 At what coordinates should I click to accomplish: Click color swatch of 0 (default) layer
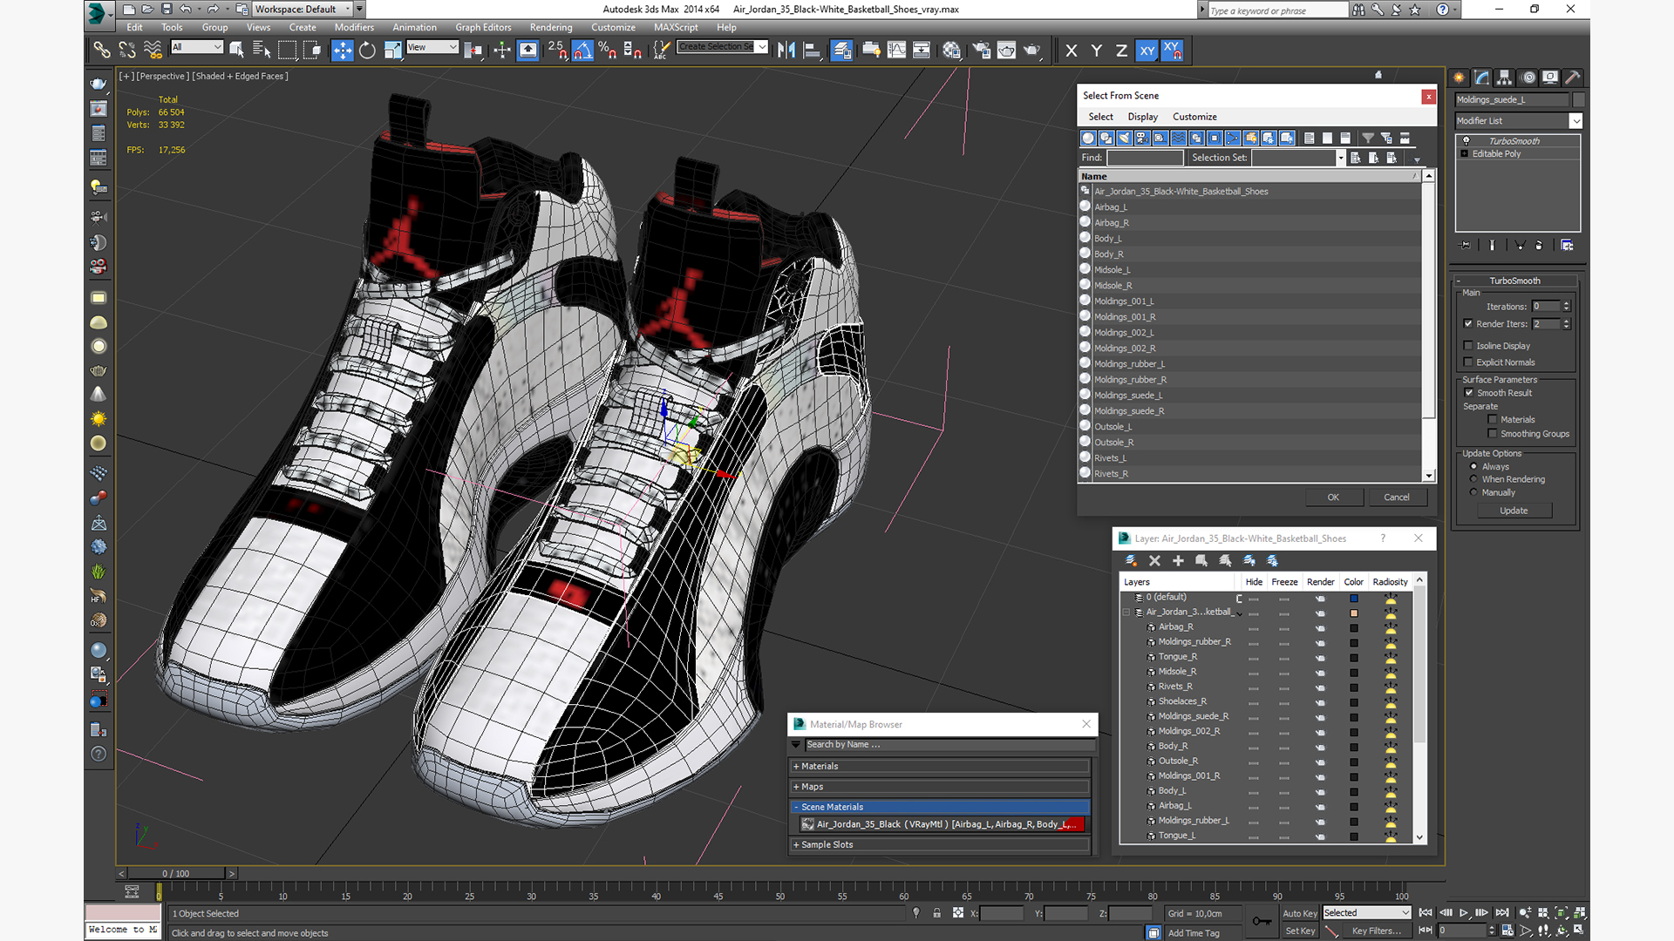click(x=1354, y=599)
